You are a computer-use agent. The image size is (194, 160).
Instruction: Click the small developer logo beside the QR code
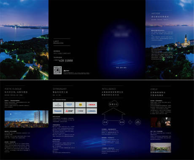(x=66, y=71)
